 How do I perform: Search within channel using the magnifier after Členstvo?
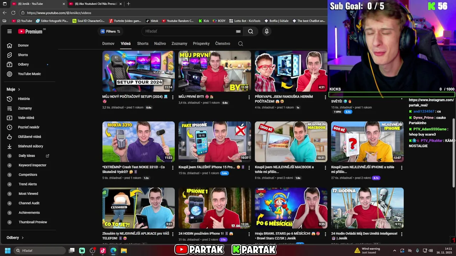point(240,43)
